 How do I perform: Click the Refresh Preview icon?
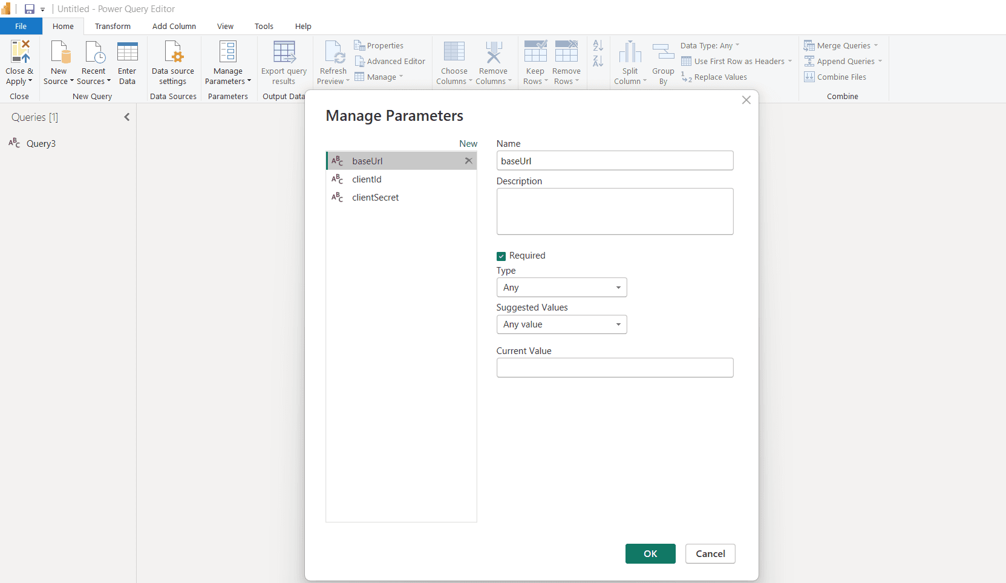[x=335, y=52]
